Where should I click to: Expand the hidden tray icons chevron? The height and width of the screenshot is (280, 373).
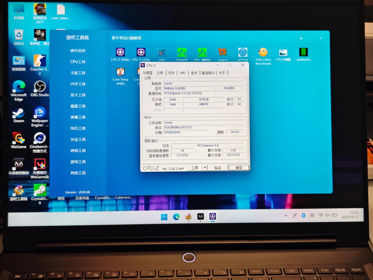pos(286,216)
